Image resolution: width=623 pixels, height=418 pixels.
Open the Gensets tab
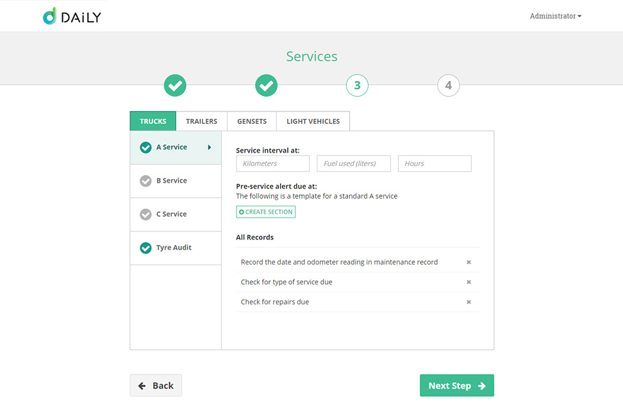[252, 121]
